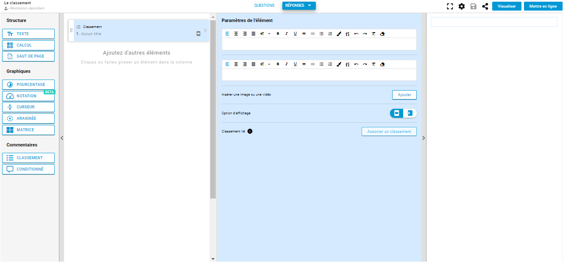Select the left display option toggle
The image size is (563, 262).
397,113
